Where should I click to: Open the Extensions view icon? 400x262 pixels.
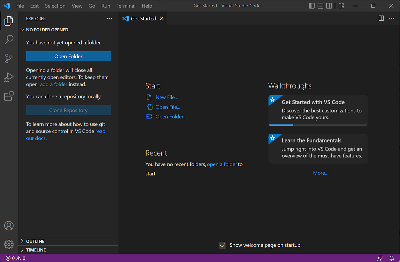click(x=9, y=96)
